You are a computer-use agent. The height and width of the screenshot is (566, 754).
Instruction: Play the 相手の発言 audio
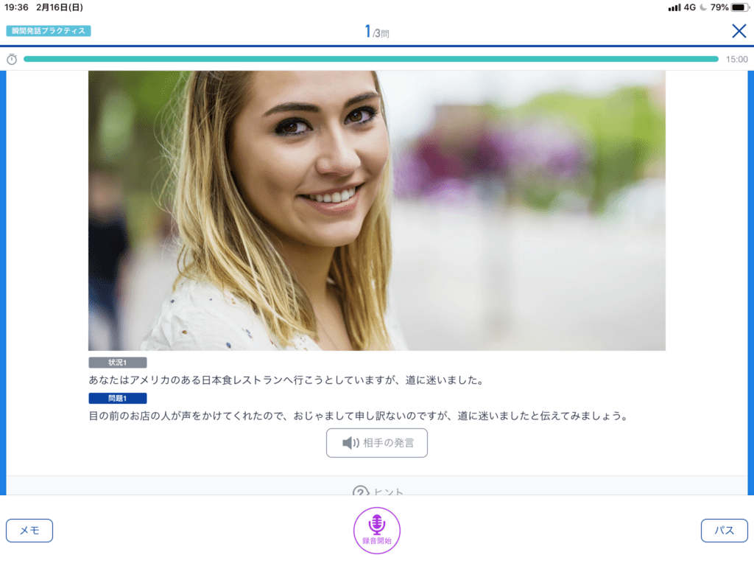(376, 443)
